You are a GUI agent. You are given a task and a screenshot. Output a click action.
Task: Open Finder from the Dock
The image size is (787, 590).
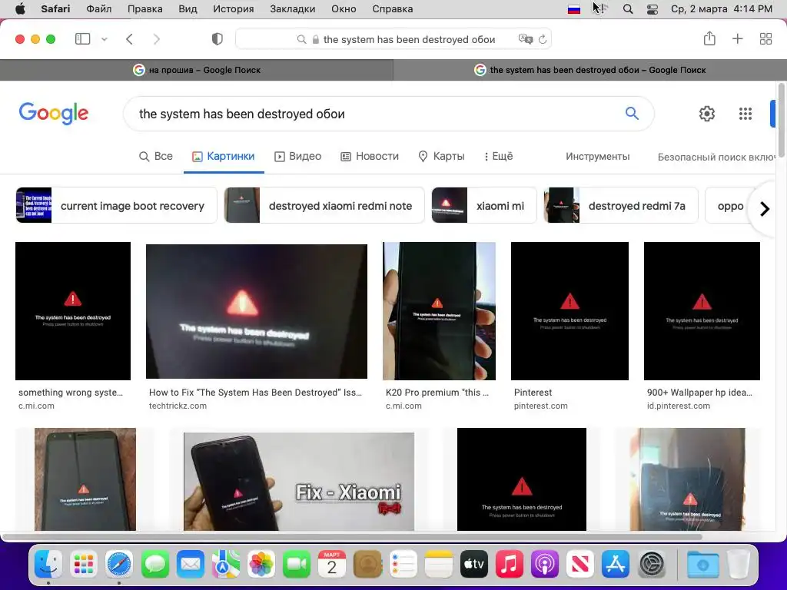coord(48,565)
